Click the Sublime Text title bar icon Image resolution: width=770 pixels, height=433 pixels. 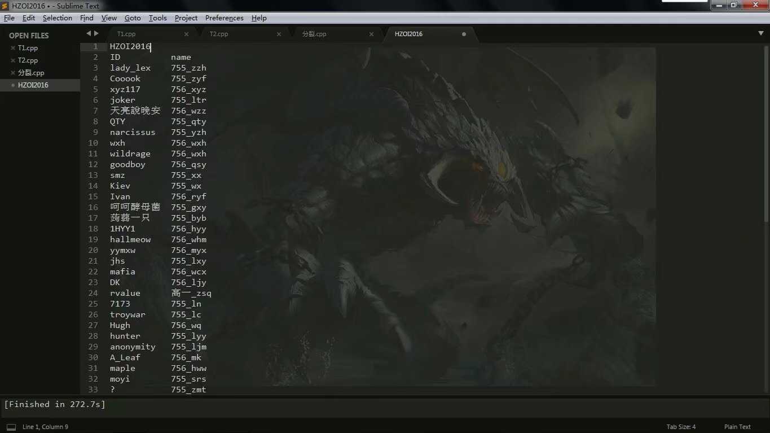[5, 6]
